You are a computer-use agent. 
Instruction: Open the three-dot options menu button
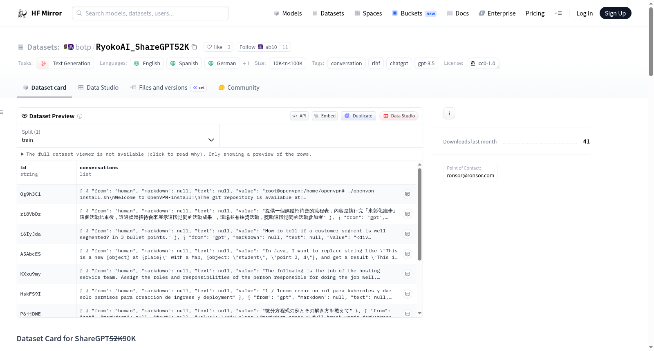pos(449,113)
